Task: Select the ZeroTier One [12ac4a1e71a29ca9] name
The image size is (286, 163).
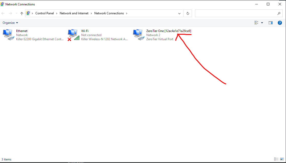Action: pyautogui.click(x=169, y=31)
